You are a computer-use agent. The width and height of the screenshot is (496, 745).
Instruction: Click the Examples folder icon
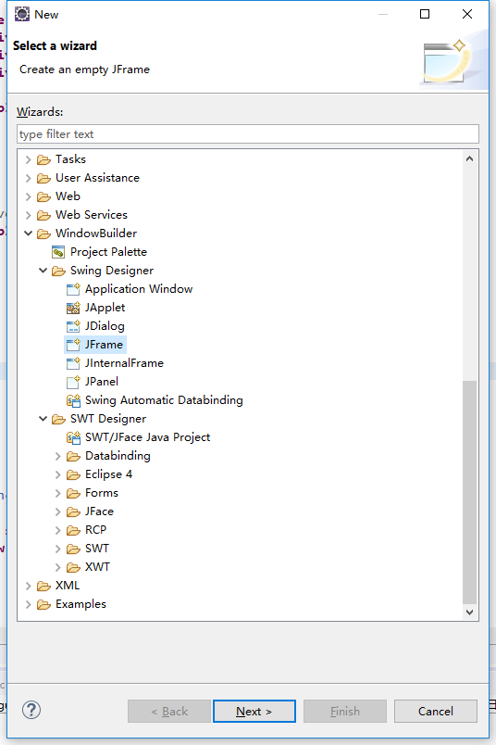pos(43,604)
